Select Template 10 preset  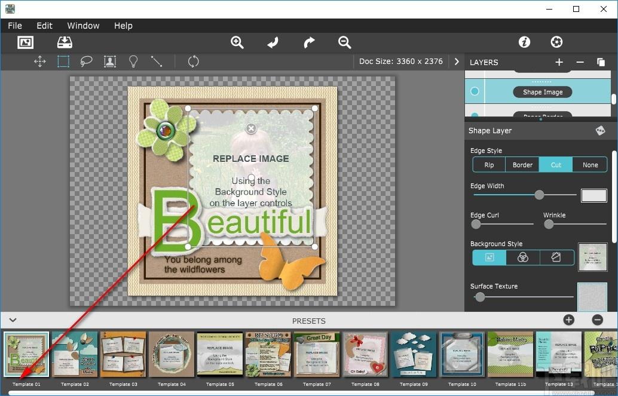(x=462, y=354)
